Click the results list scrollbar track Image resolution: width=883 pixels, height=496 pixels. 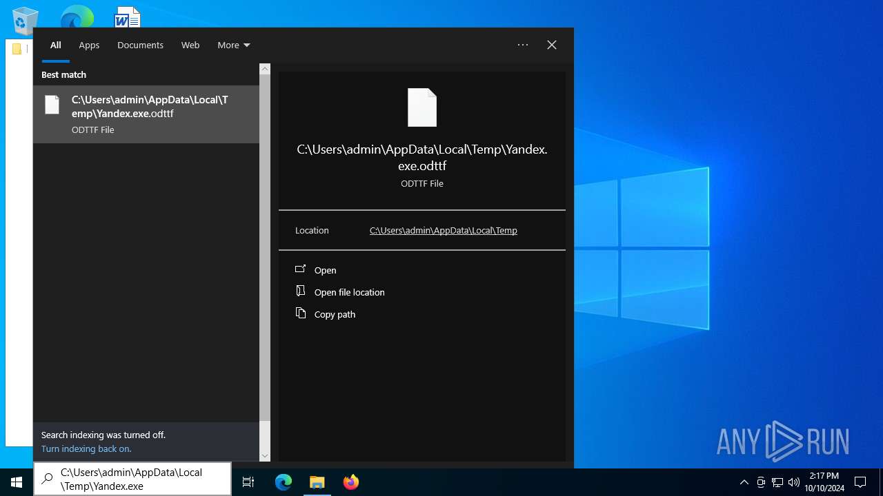[265, 262]
